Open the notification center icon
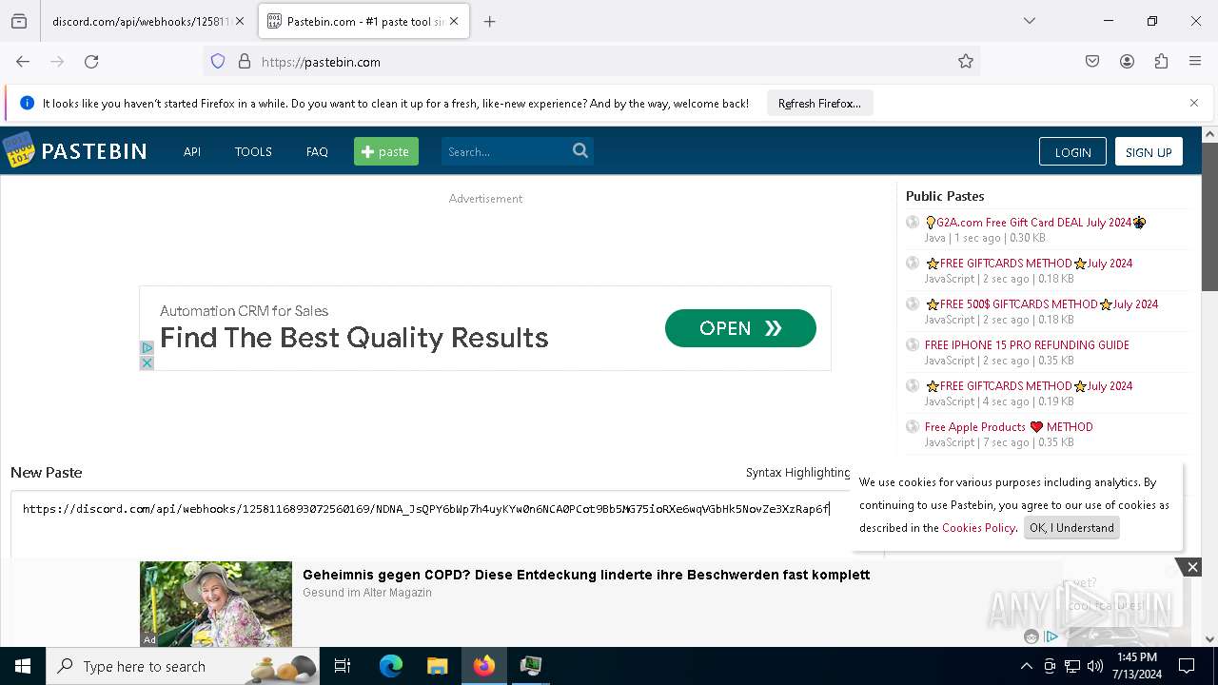The image size is (1218, 685). pos(1187,666)
